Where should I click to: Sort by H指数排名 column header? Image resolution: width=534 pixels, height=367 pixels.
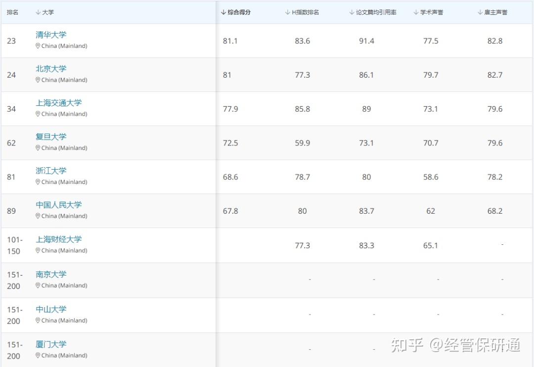point(302,12)
